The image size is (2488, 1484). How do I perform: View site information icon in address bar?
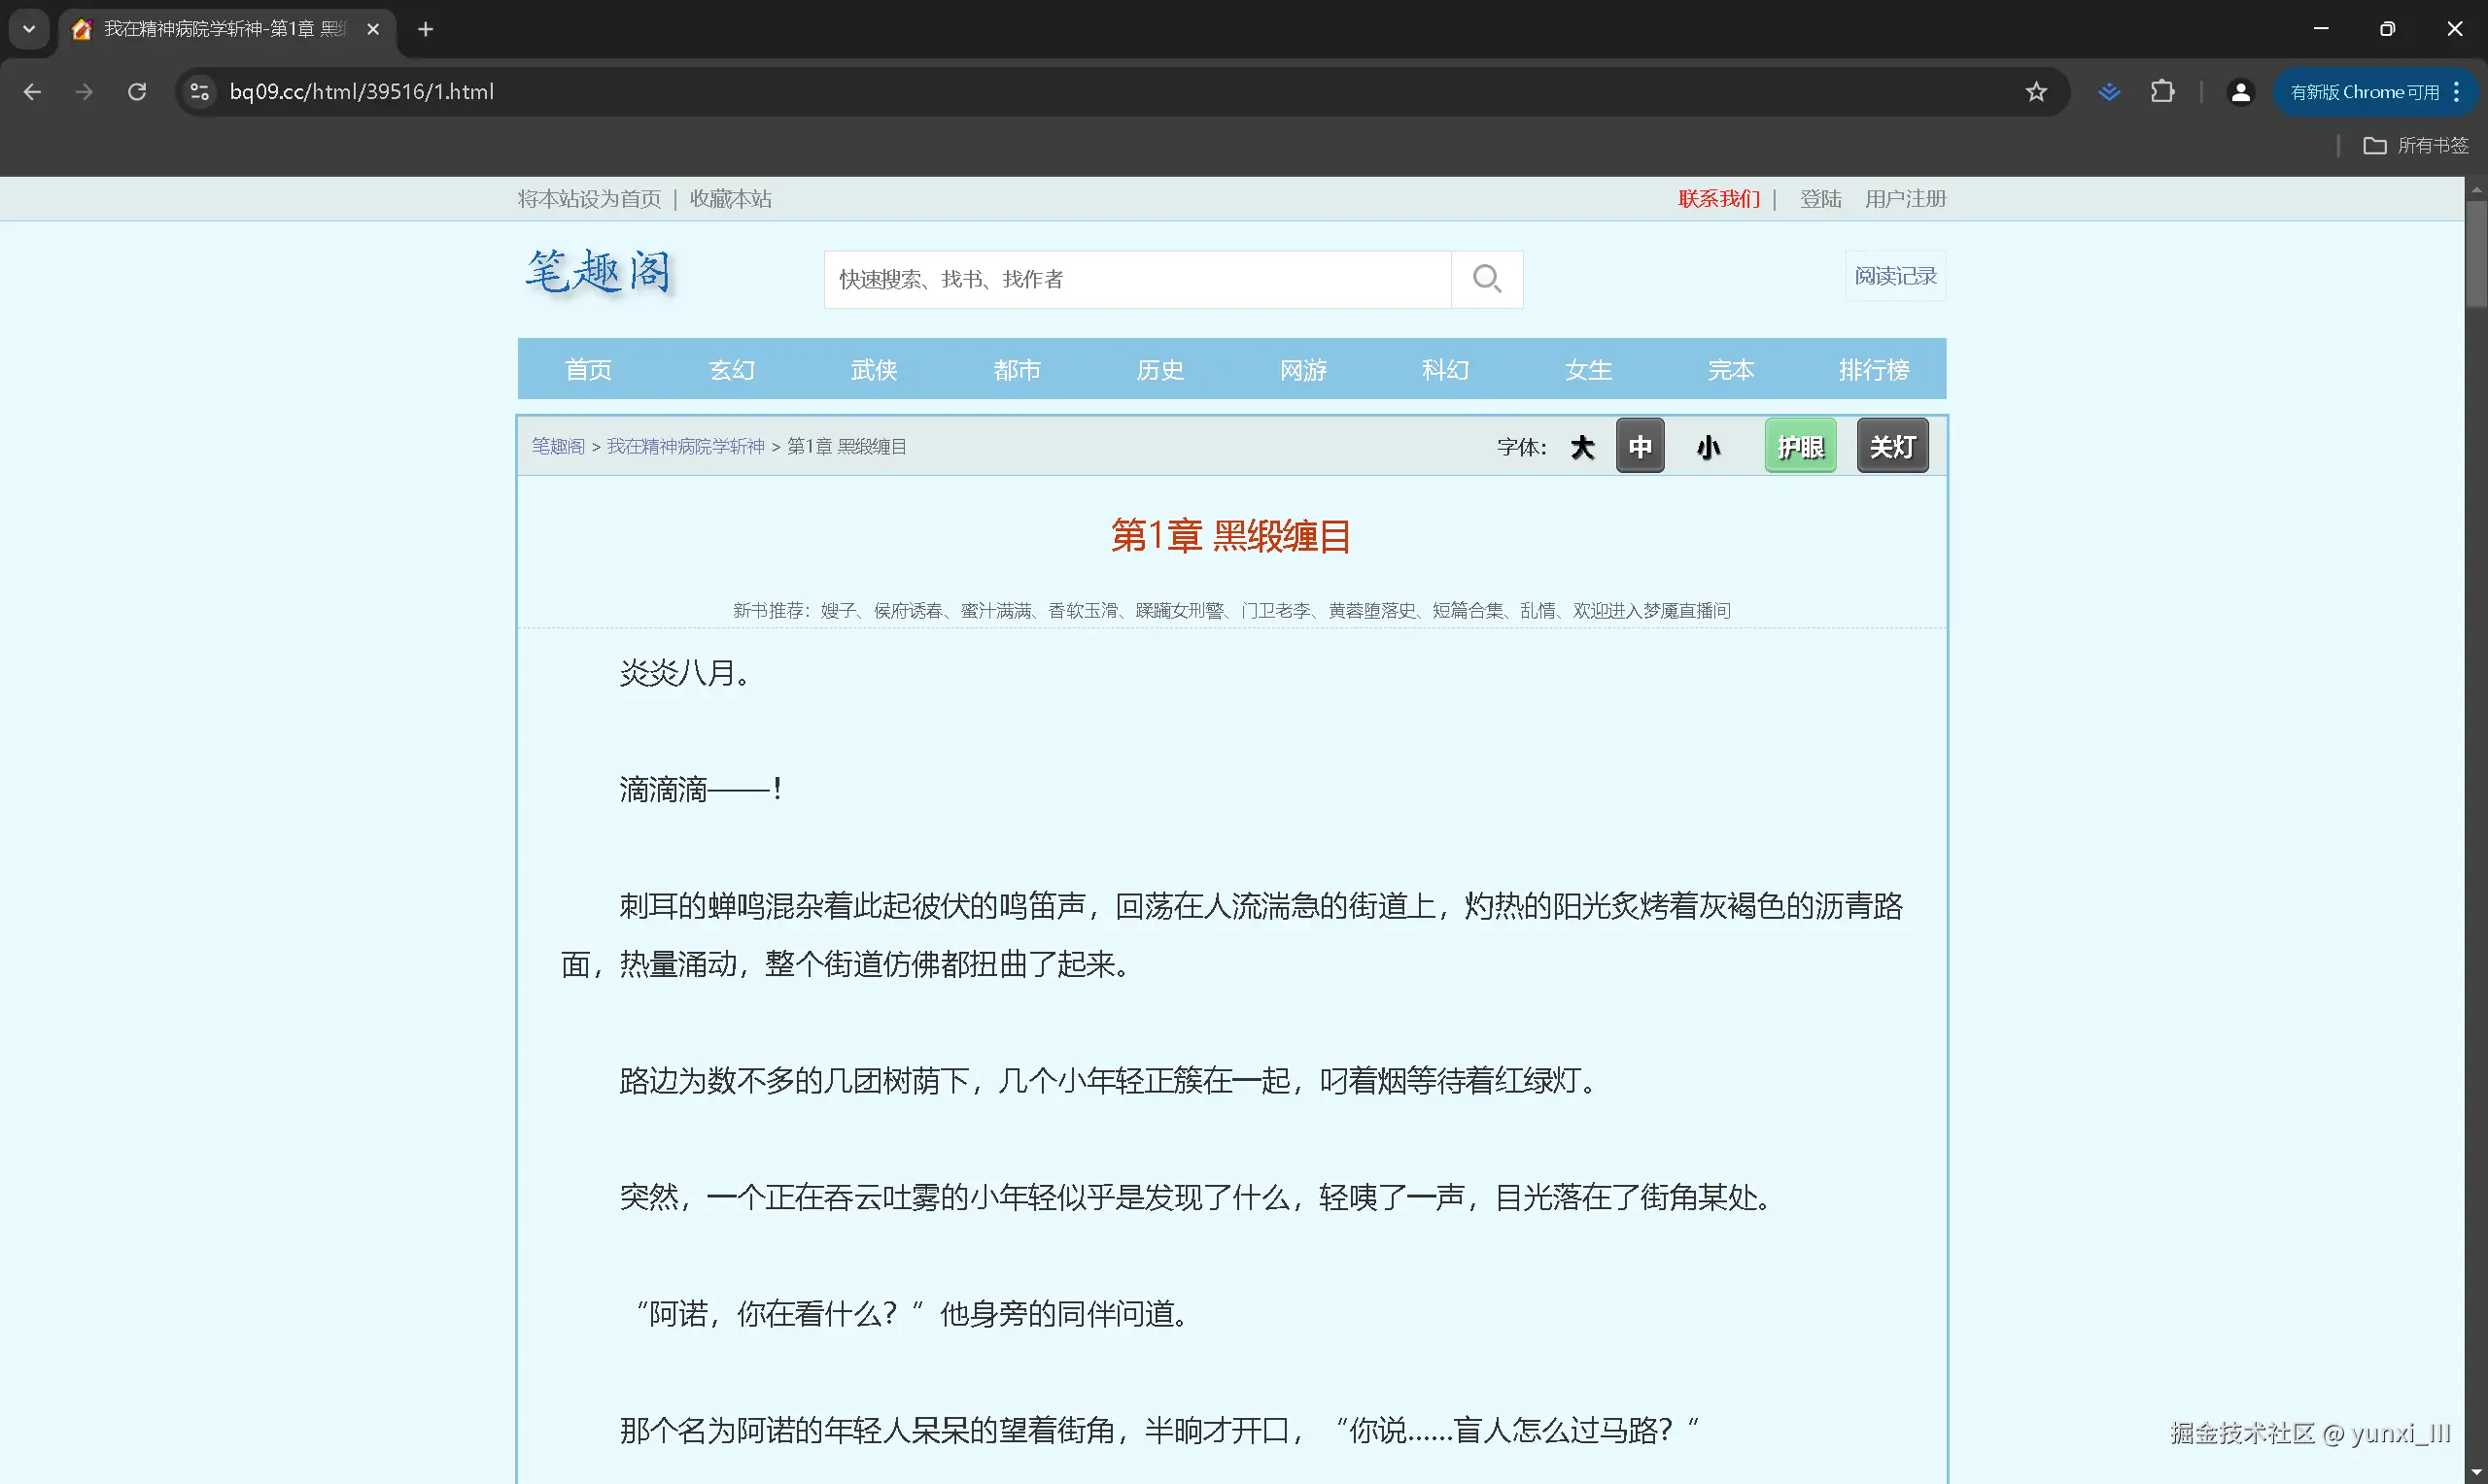(x=200, y=92)
